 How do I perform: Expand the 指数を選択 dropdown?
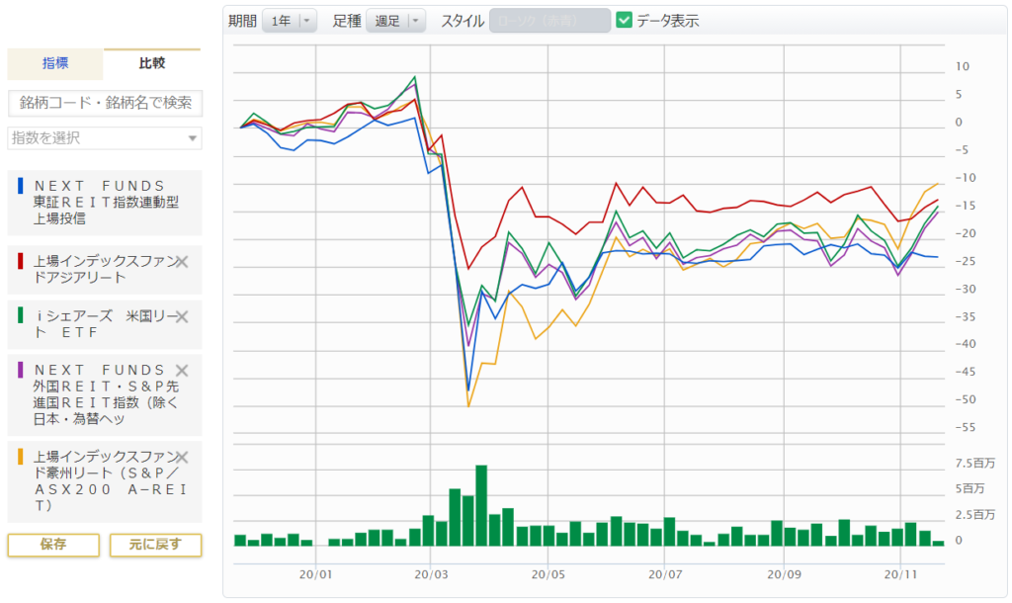coord(105,138)
